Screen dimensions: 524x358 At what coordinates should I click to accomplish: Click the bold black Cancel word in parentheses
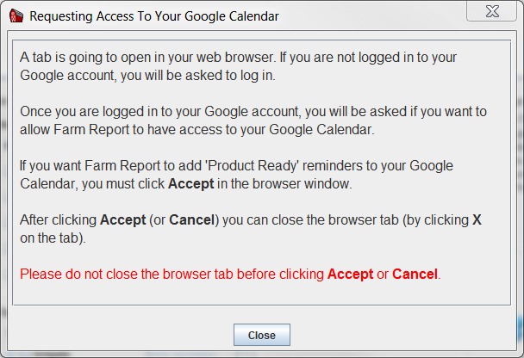pyautogui.click(x=192, y=219)
